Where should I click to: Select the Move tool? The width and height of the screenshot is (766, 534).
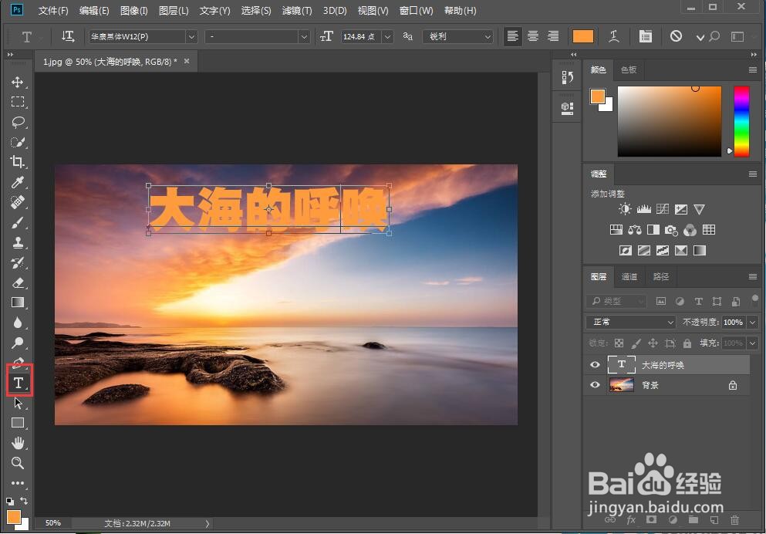(18, 83)
